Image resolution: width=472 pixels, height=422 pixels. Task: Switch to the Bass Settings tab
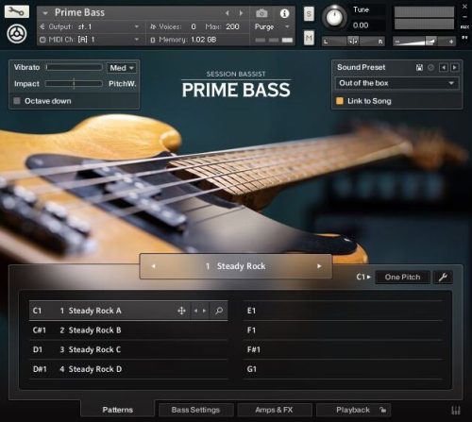[x=195, y=410]
